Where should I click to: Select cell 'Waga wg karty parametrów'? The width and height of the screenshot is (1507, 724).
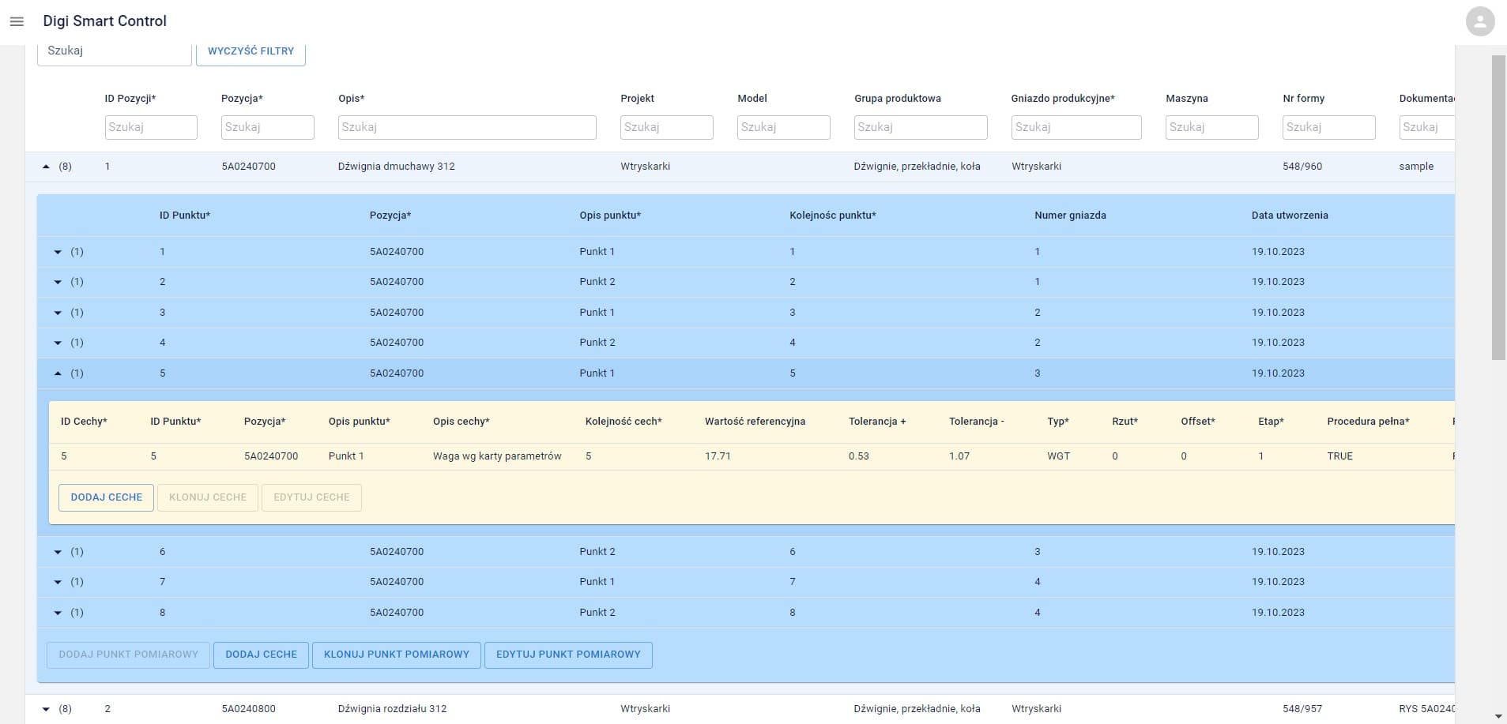point(497,456)
